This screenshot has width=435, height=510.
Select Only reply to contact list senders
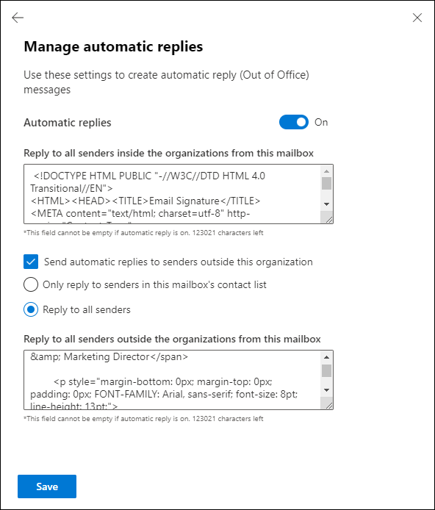click(31, 284)
